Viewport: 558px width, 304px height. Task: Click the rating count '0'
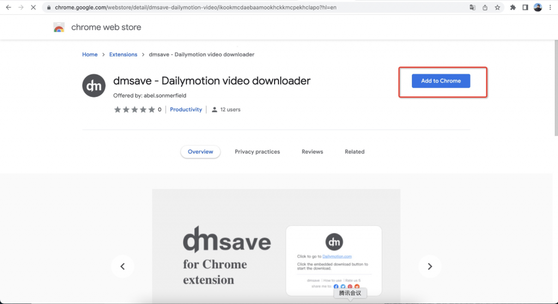tap(160, 109)
